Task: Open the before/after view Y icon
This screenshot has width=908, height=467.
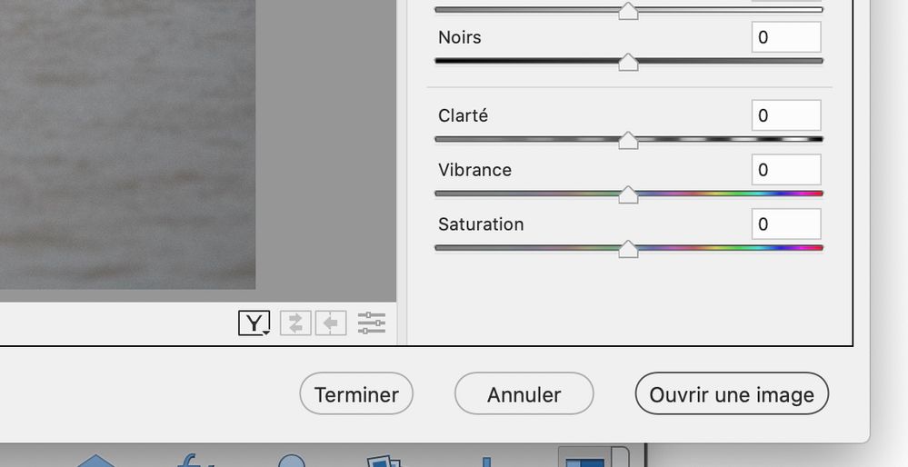Action: click(254, 323)
